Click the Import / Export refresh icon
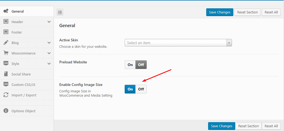284x131 pixels. (6, 95)
